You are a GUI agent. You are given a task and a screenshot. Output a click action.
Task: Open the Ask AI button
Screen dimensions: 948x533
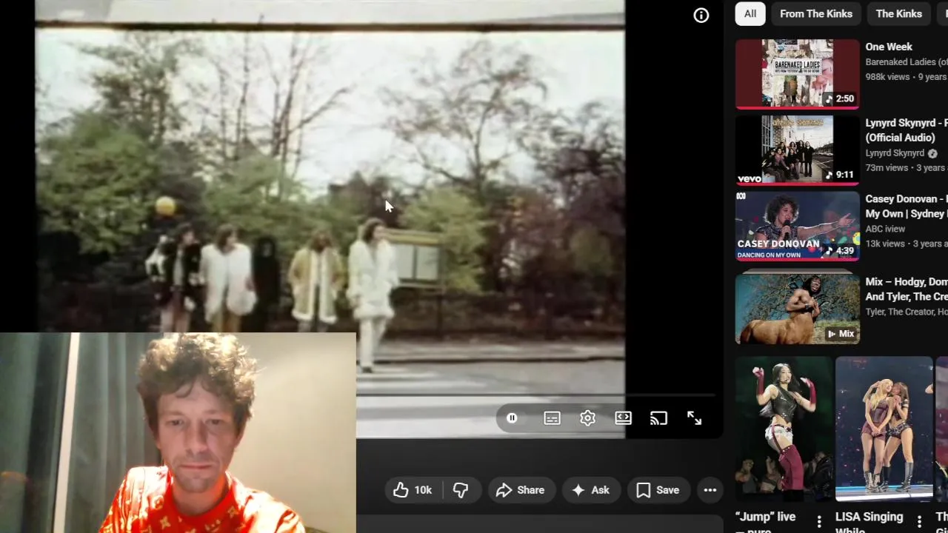[590, 490]
